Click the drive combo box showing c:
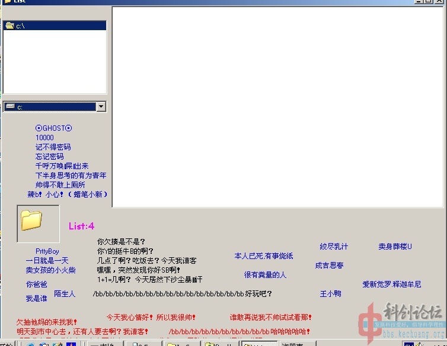 [50, 107]
